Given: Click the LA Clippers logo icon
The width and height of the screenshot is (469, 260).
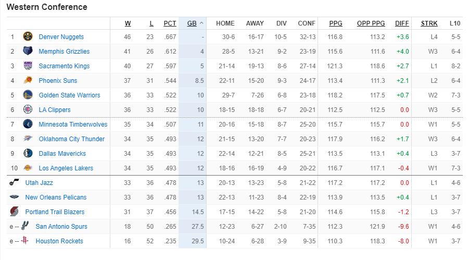Looking at the screenshot, I should [28, 110].
